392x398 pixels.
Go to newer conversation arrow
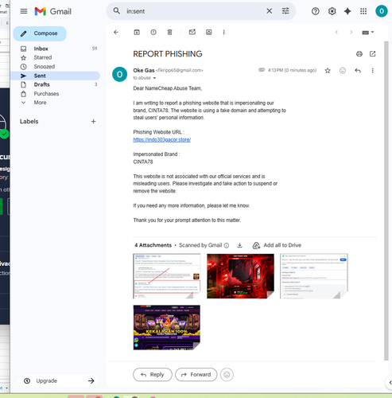336,32
